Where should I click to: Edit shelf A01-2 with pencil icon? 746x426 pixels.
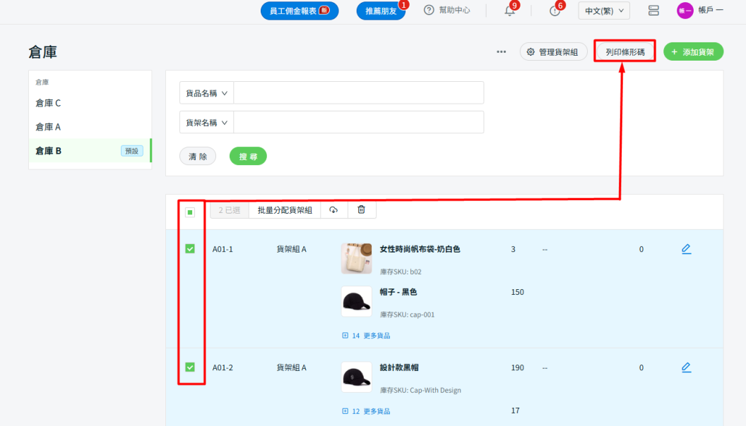point(686,367)
